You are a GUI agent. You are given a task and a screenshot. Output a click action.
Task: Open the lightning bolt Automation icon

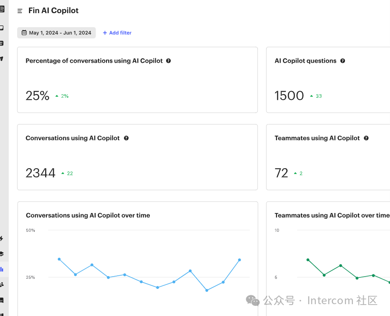click(x=2, y=238)
